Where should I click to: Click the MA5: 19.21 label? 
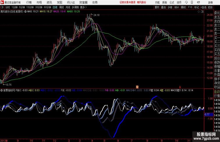[33, 12]
